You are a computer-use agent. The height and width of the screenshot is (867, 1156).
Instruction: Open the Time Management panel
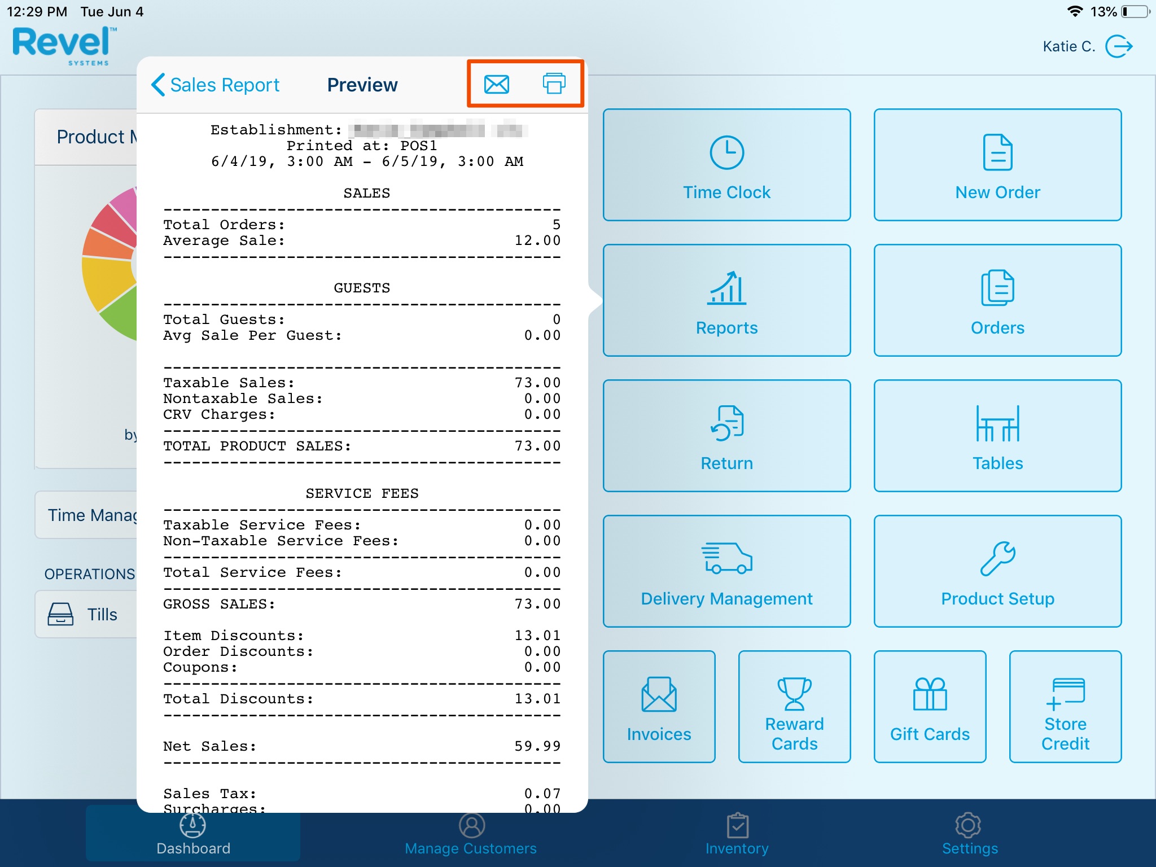[86, 515]
